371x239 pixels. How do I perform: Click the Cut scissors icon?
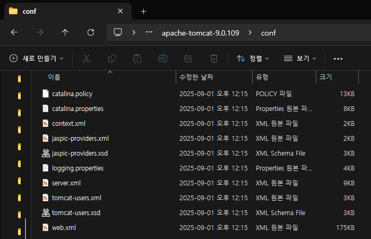[87, 58]
